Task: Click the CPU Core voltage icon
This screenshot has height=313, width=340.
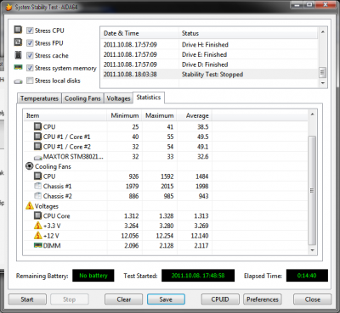Action: (37, 215)
